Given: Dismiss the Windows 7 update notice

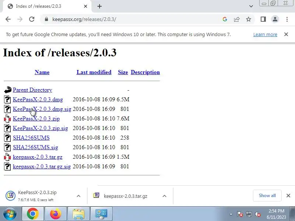Looking at the screenshot, I should coord(286,34).
